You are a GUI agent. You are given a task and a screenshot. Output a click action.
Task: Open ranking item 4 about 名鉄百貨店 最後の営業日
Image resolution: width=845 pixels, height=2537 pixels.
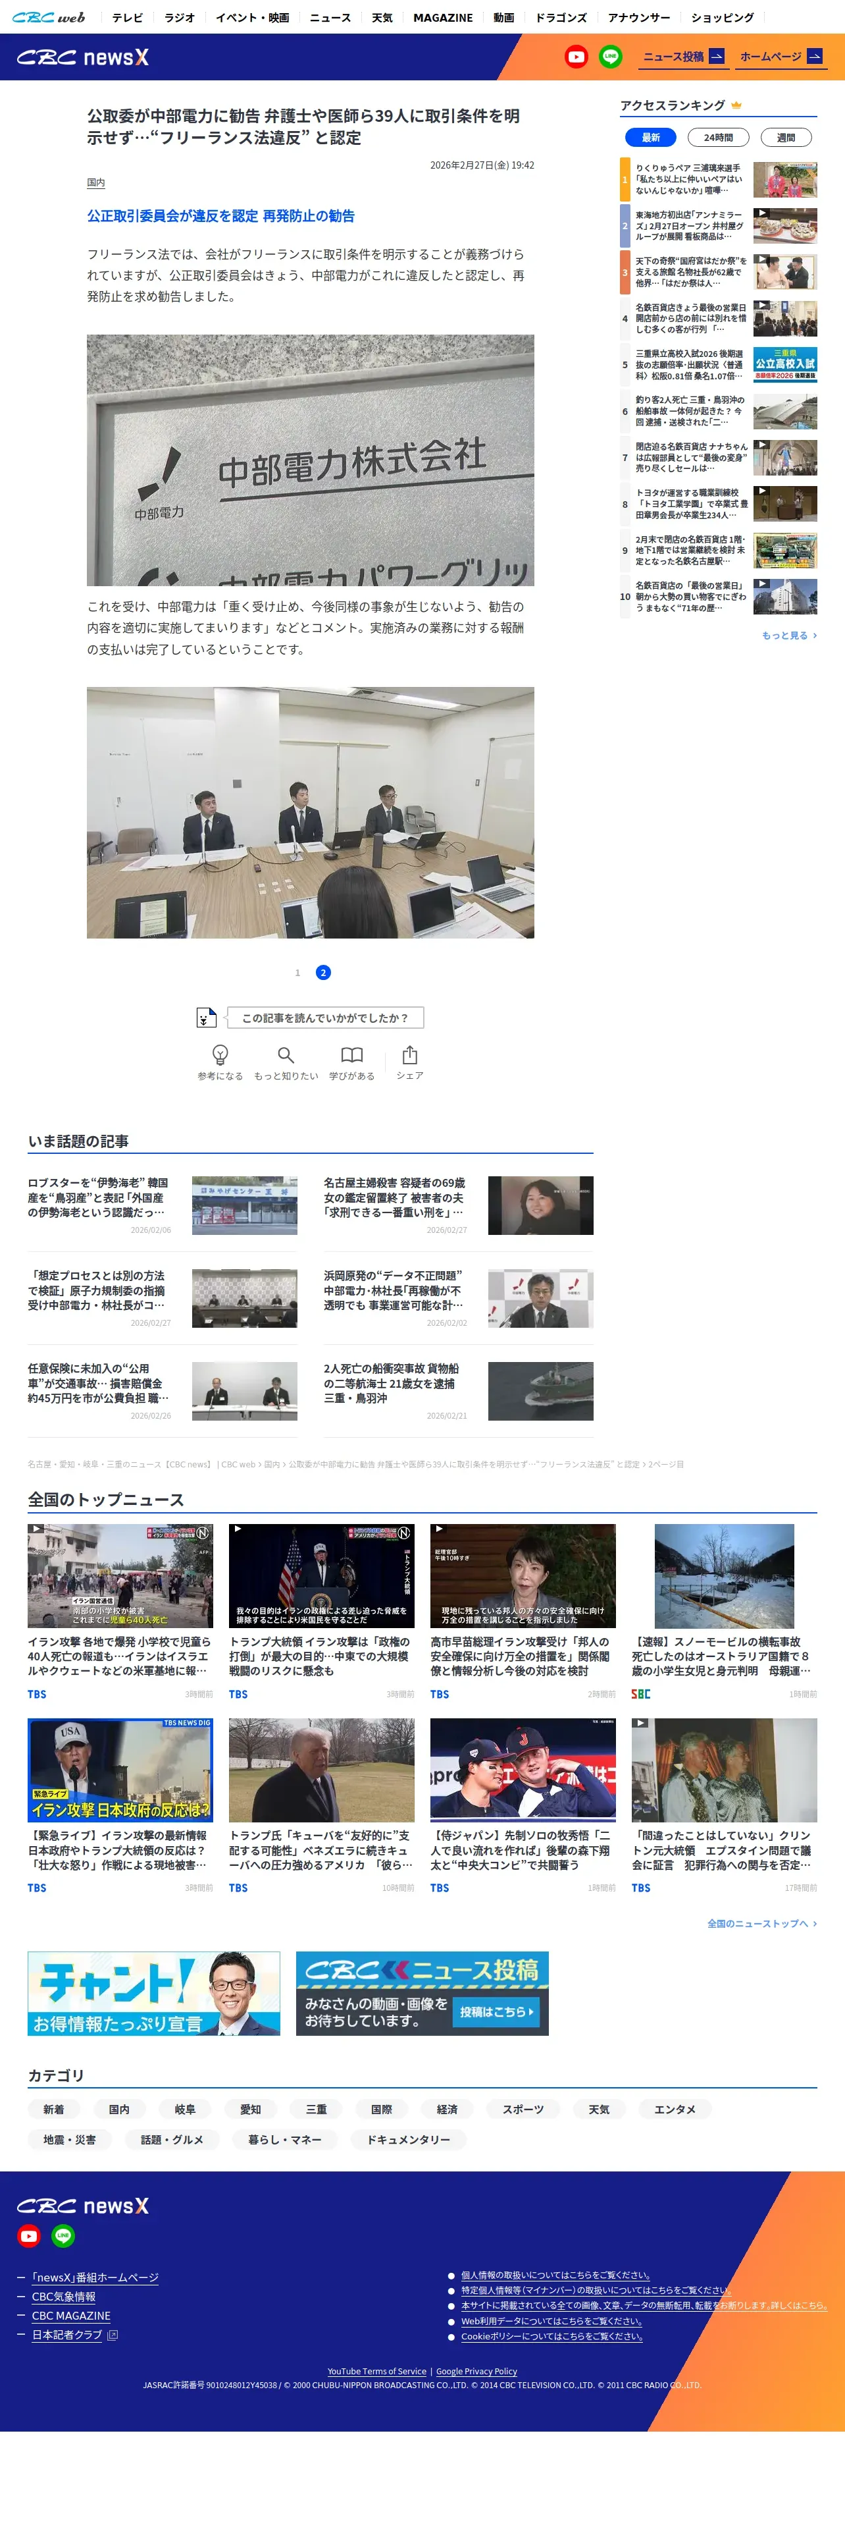tap(719, 318)
